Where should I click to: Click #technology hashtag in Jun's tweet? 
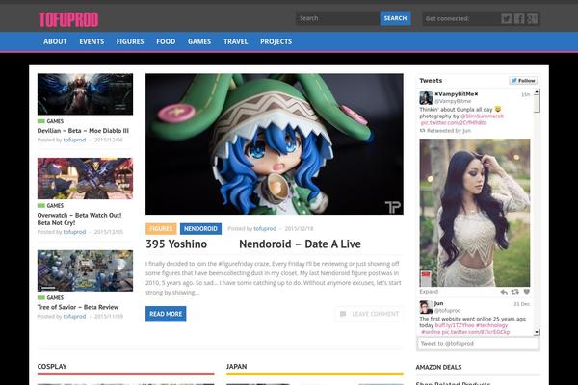point(491,325)
